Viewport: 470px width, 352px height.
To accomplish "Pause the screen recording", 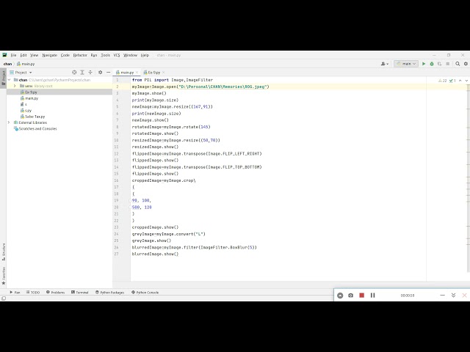I will (x=372, y=296).
